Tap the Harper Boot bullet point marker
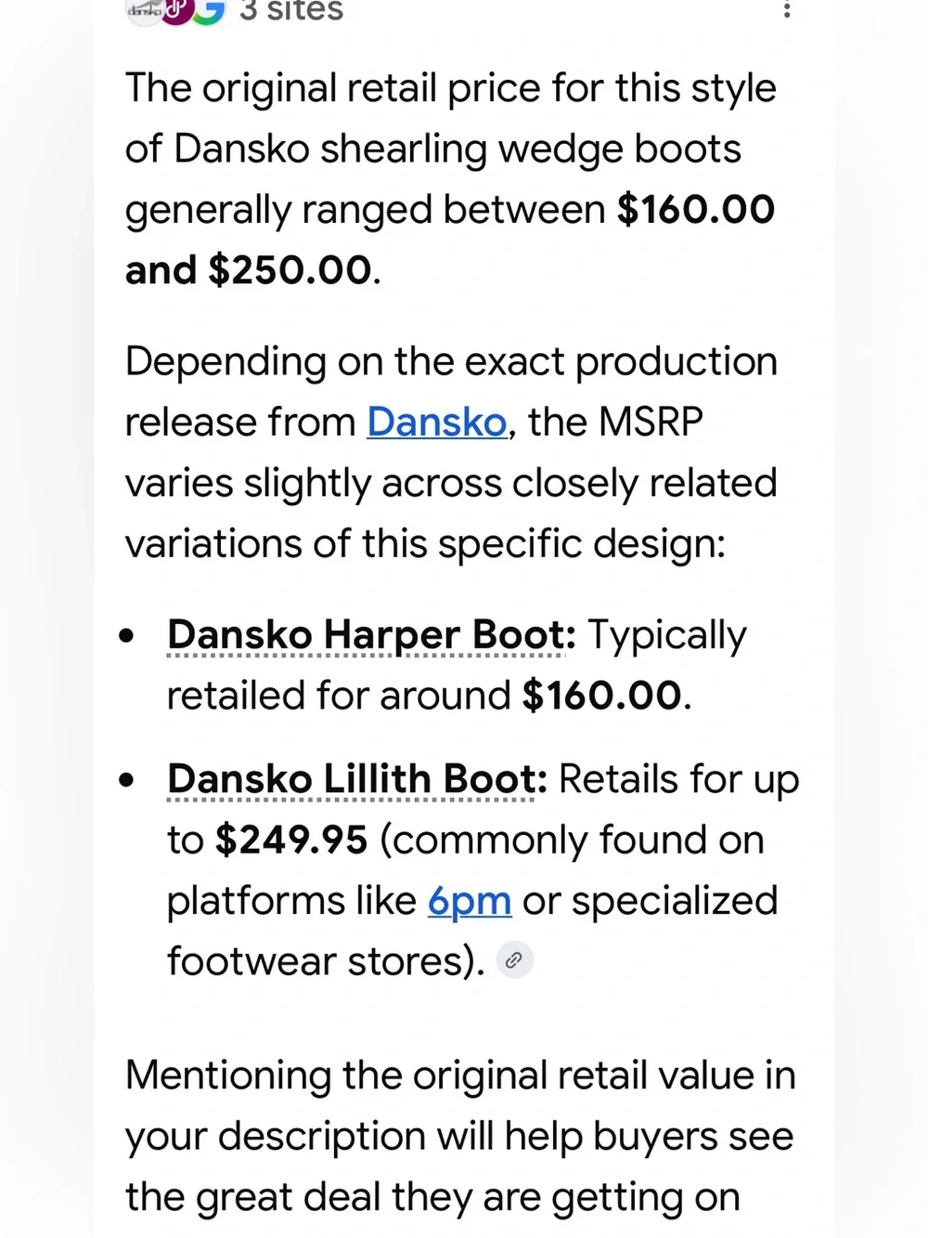The height and width of the screenshot is (1238, 928). 127,636
